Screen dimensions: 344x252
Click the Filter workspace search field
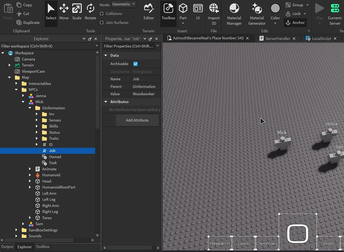pyautogui.click(x=47, y=46)
